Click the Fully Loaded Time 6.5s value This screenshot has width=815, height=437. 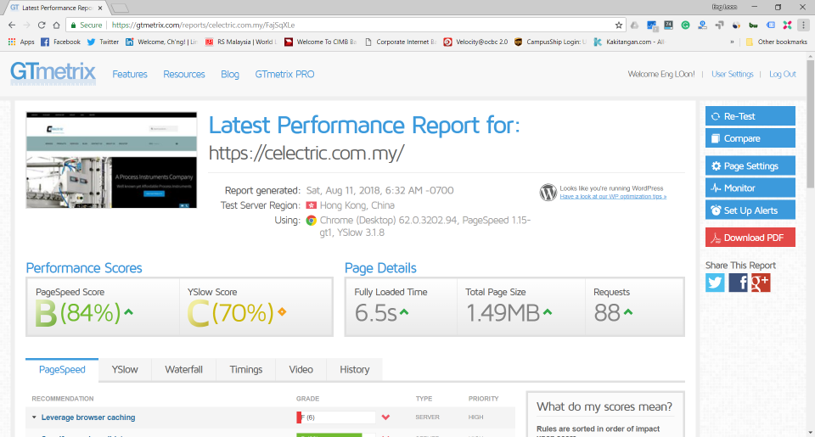[375, 313]
